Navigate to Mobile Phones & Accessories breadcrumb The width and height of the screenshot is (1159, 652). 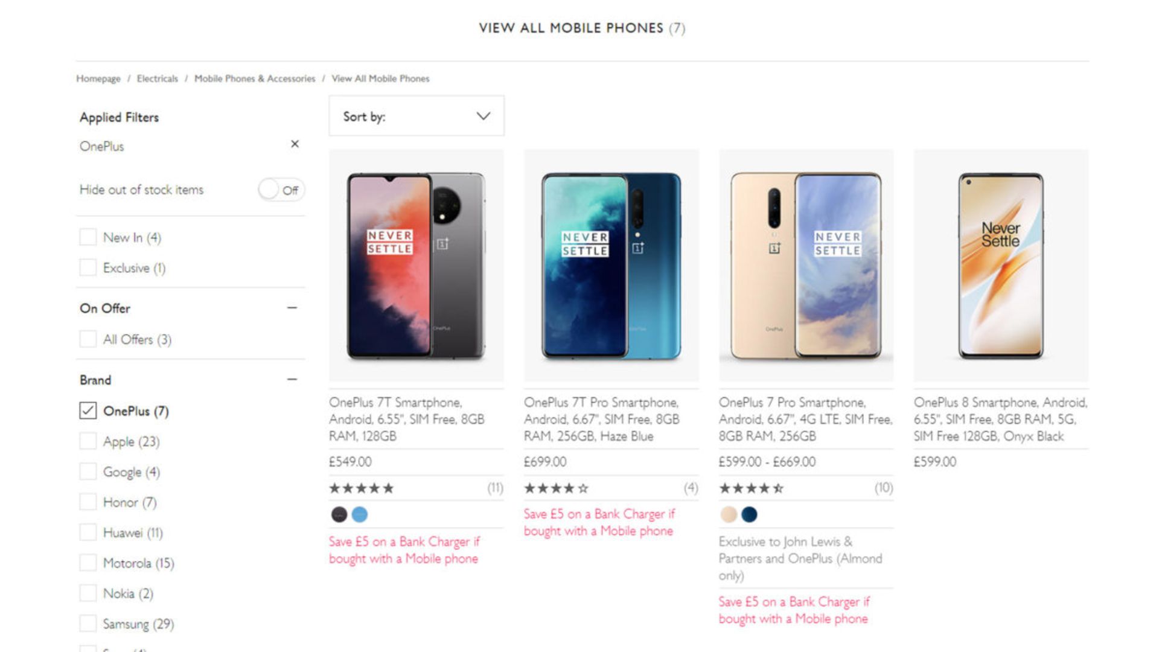pyautogui.click(x=255, y=78)
